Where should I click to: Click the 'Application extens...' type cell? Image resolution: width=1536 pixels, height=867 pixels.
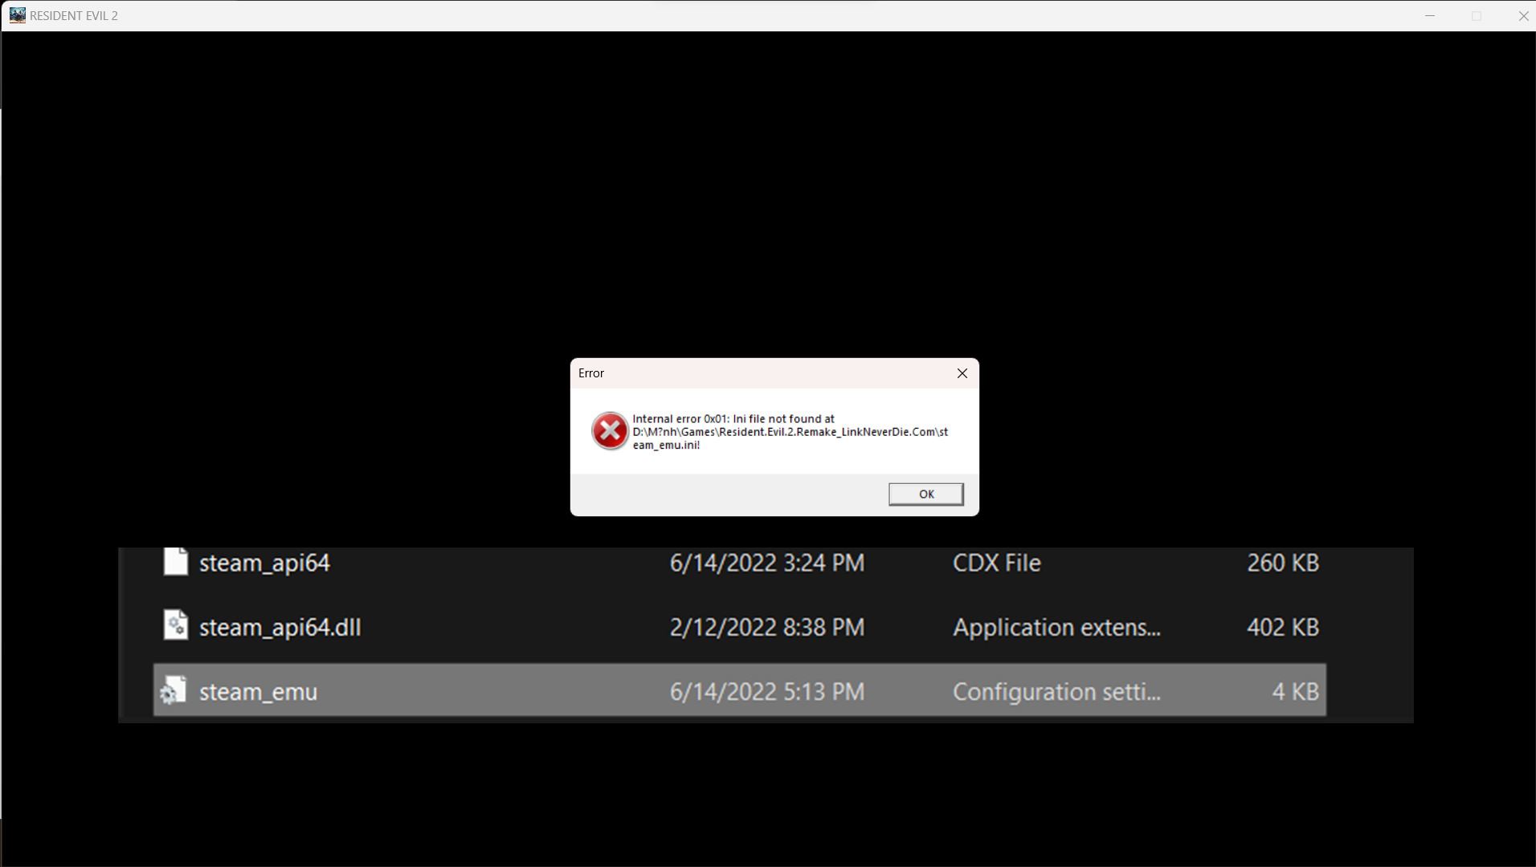tap(1056, 627)
